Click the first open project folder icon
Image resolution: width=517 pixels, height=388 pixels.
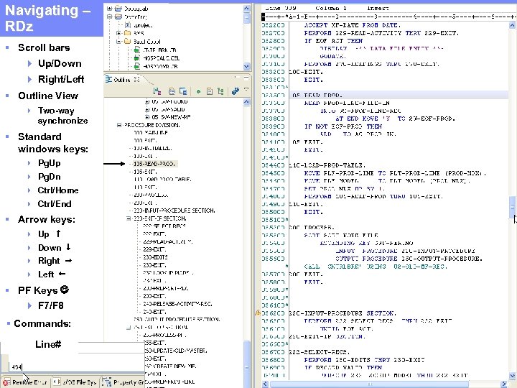(x=118, y=8)
